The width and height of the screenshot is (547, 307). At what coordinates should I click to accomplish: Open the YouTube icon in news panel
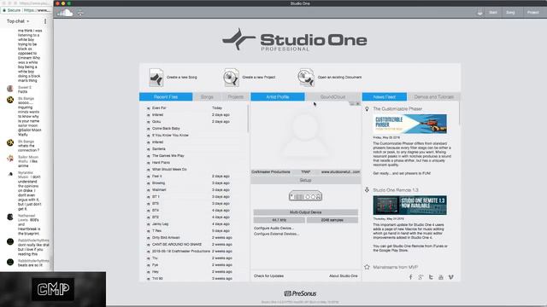[x=441, y=277]
